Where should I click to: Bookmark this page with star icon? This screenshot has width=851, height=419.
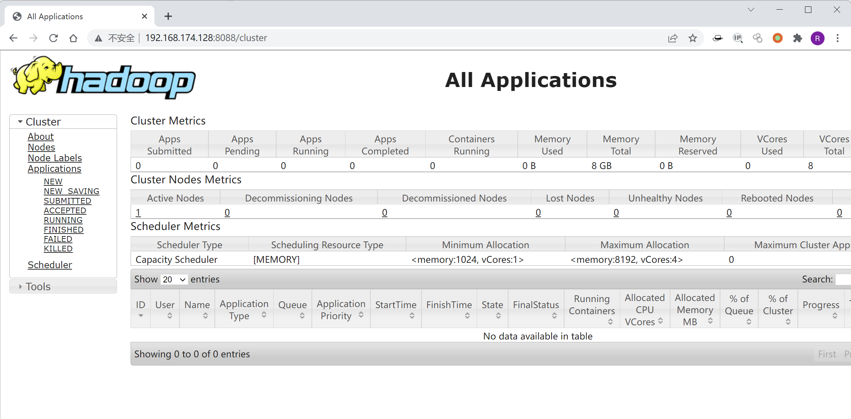(693, 38)
